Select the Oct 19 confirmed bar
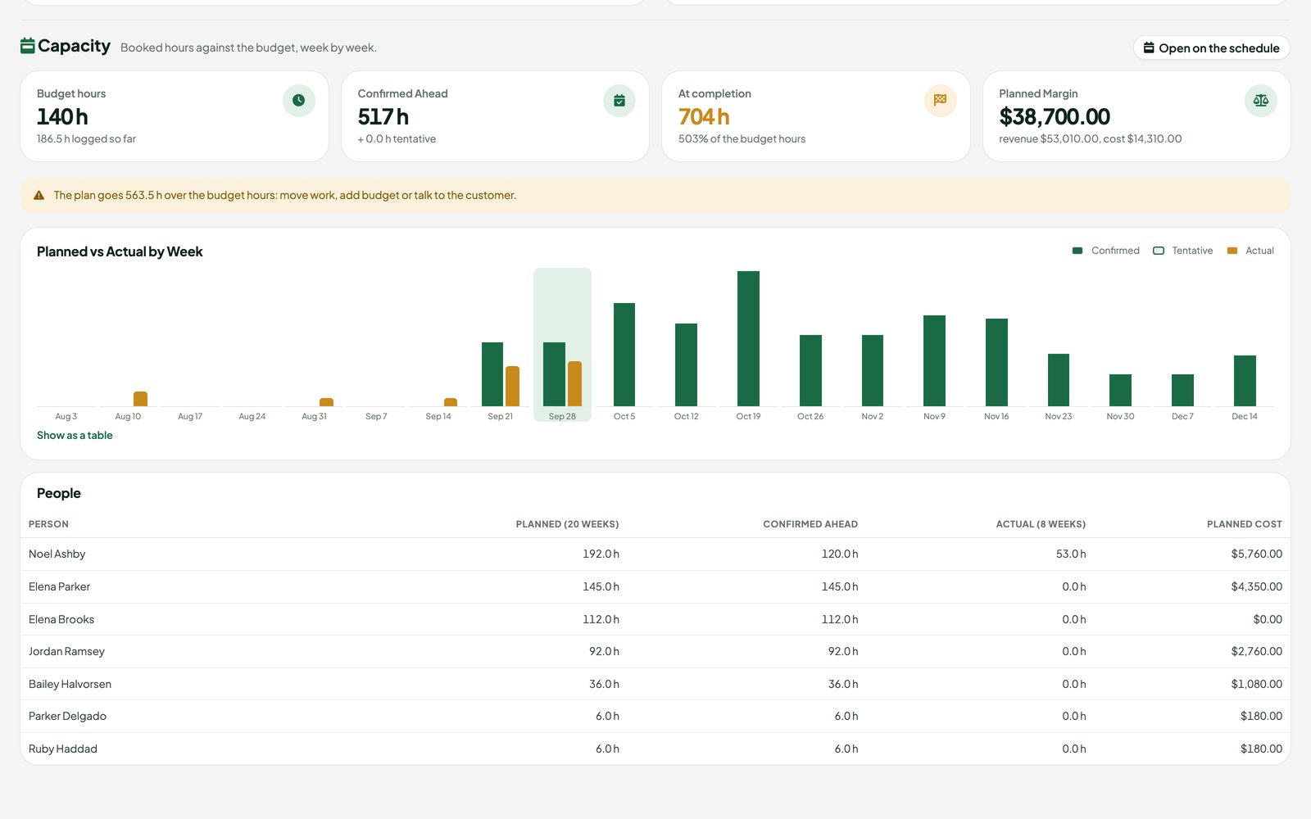This screenshot has width=1311, height=819. [x=748, y=338]
